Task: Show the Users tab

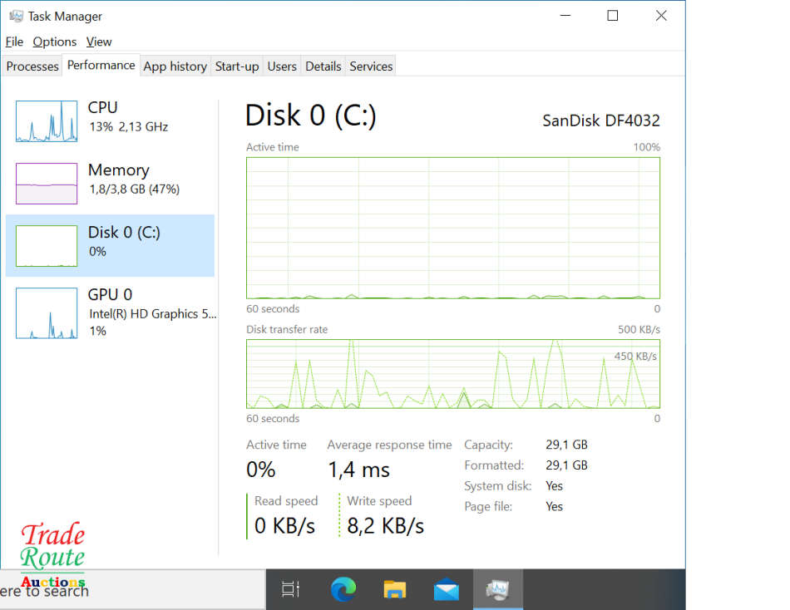Action: [x=282, y=66]
